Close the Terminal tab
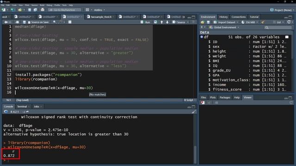This screenshot has width=296, height=166. [x=29, y=107]
